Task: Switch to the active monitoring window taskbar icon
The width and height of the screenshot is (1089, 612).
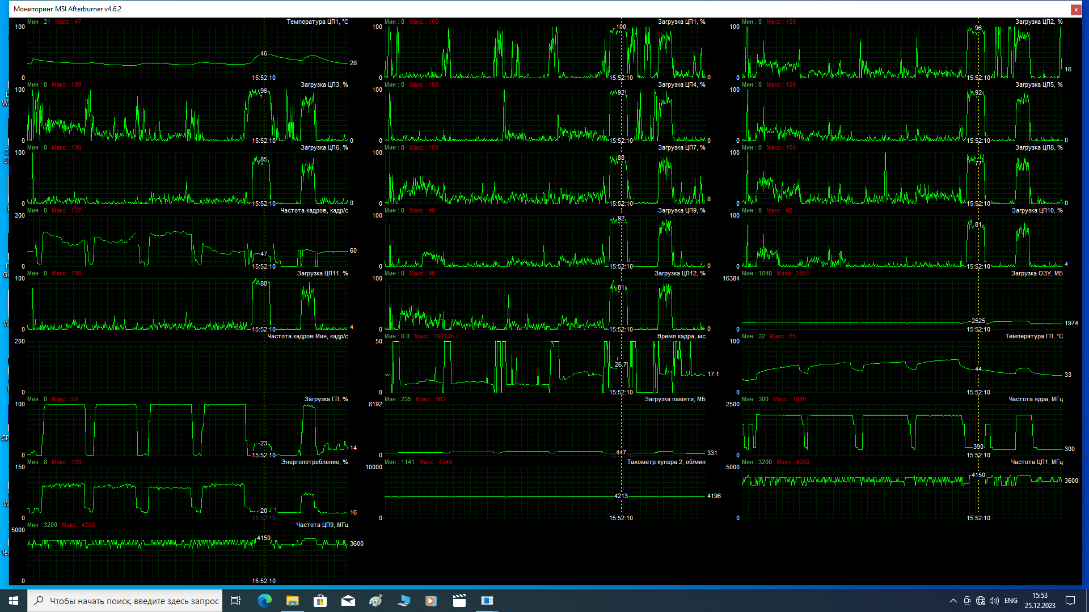Action: tap(487, 601)
